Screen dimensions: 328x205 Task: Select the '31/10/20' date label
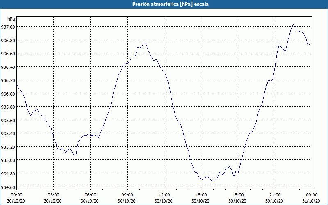pos(311,201)
